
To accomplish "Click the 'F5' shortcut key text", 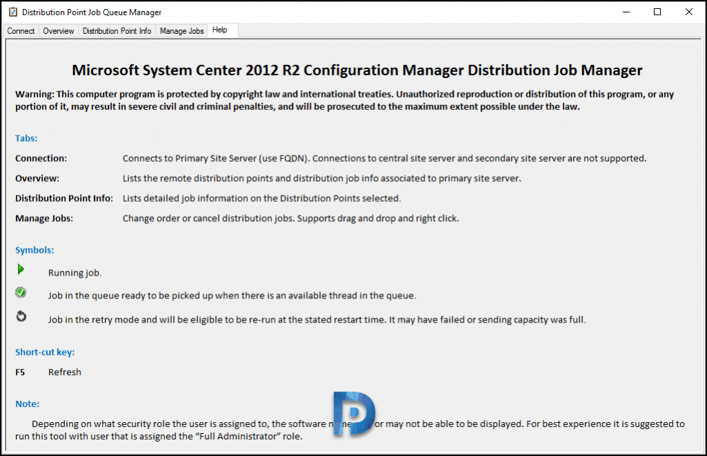I will coord(20,372).
